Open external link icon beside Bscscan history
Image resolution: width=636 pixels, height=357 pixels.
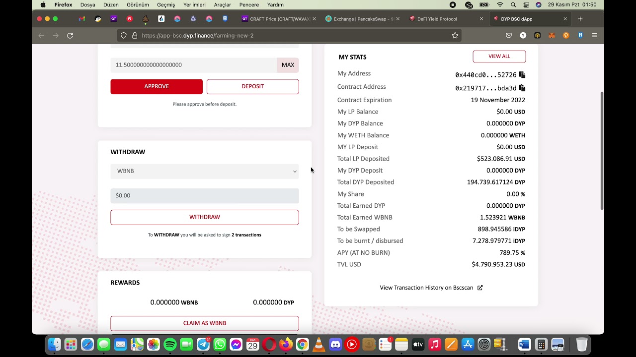point(480,288)
